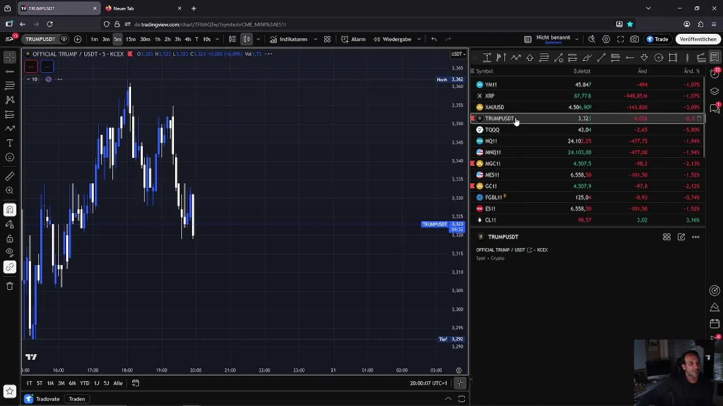Select the ruler measure tool
Screen dimensions: 723x406
pyautogui.click(x=10, y=176)
